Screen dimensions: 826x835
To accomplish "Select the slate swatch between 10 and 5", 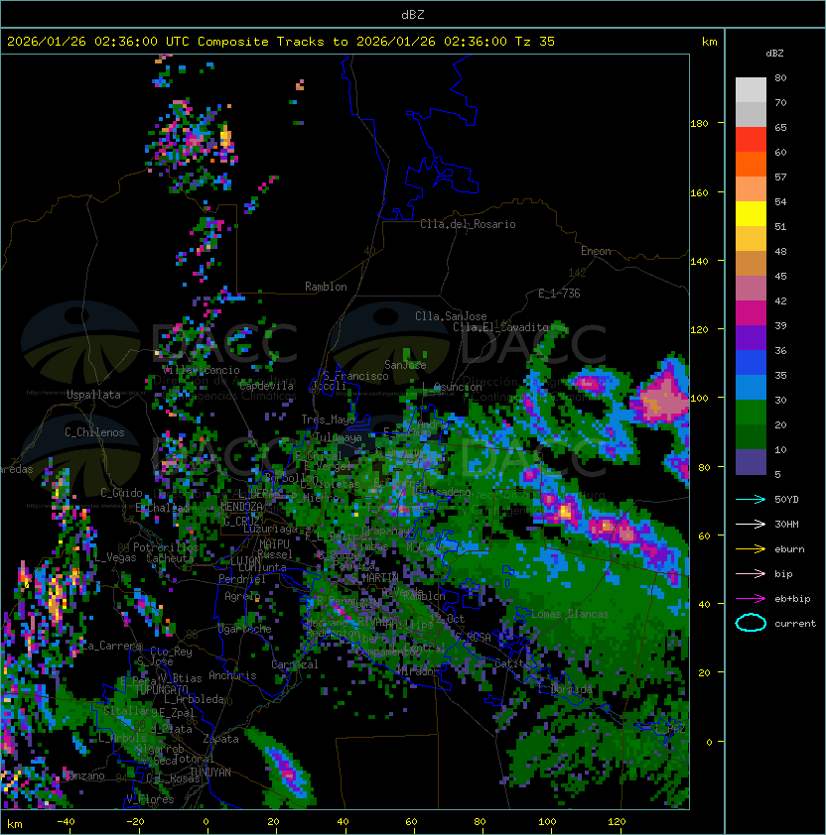I will point(751,462).
